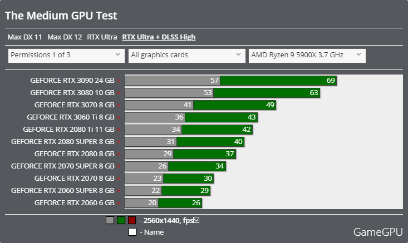The width and height of the screenshot is (408, 243).
Task: Click the GEFORCE RTX 3060 Ti 8 GB label
Action: coord(71,117)
